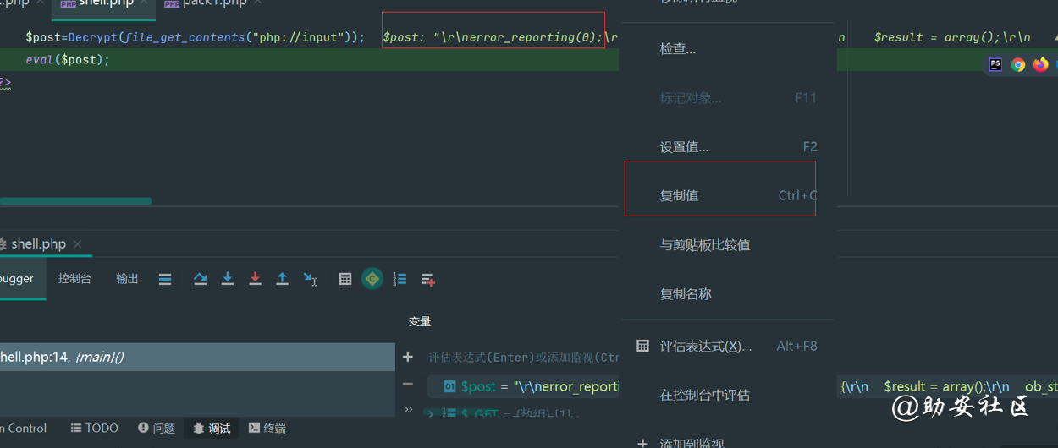The height and width of the screenshot is (448, 1058).
Task: Open the TODO tool window
Action: click(94, 429)
